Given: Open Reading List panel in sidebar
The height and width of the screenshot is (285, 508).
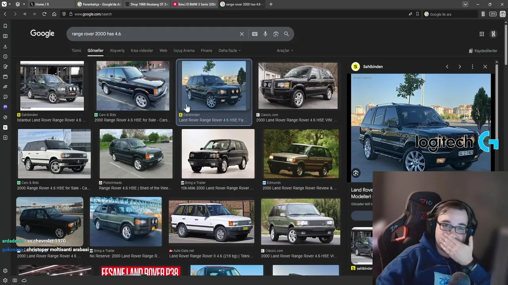Looking at the screenshot, I should (x=5, y=36).
